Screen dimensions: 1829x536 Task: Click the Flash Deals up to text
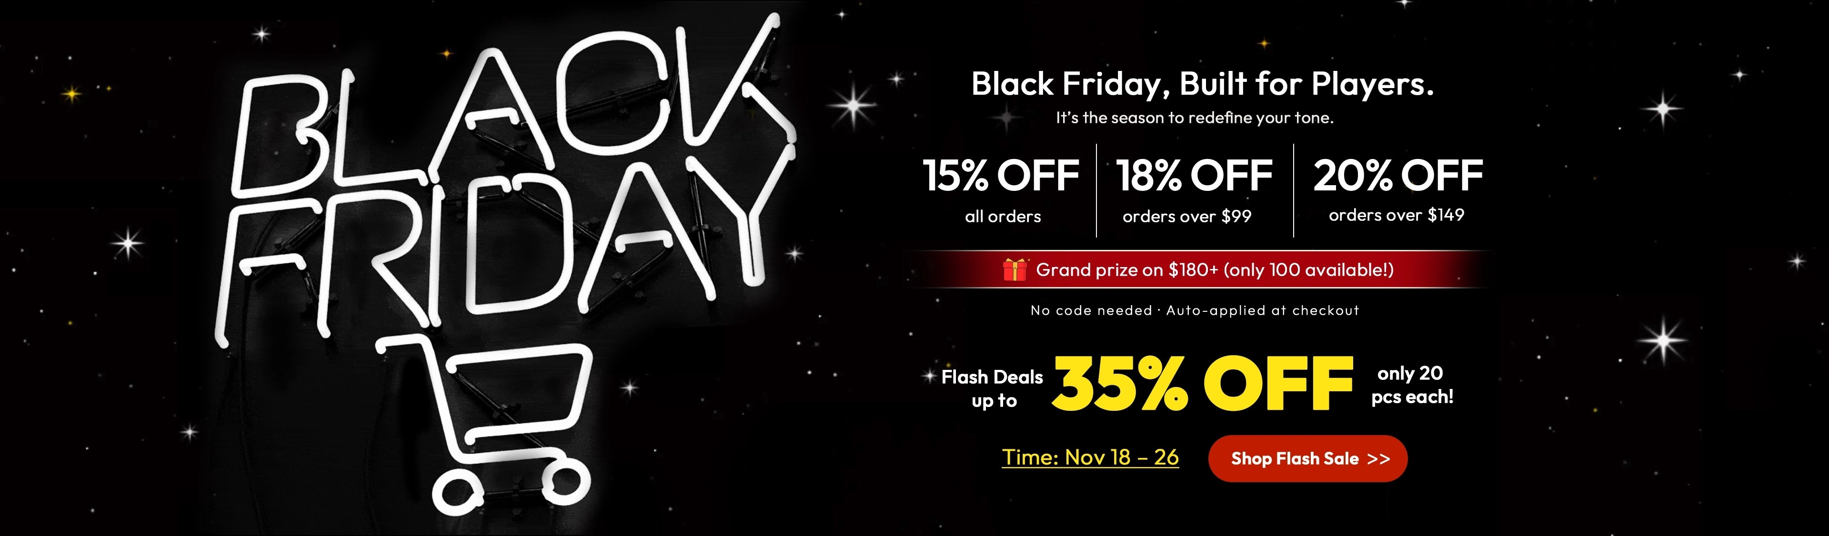992,388
